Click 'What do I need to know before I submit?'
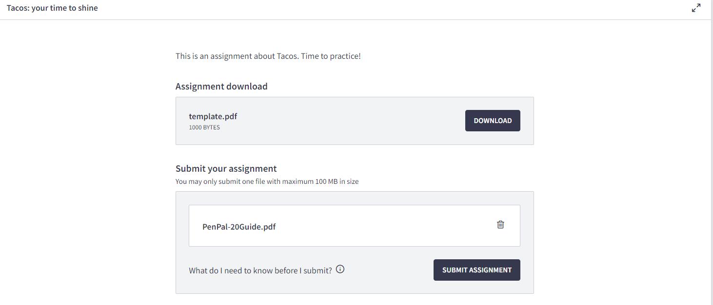Image resolution: width=713 pixels, height=305 pixels. (x=260, y=270)
